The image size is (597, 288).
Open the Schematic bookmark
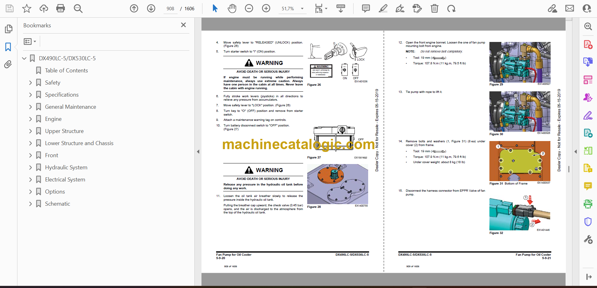click(58, 204)
